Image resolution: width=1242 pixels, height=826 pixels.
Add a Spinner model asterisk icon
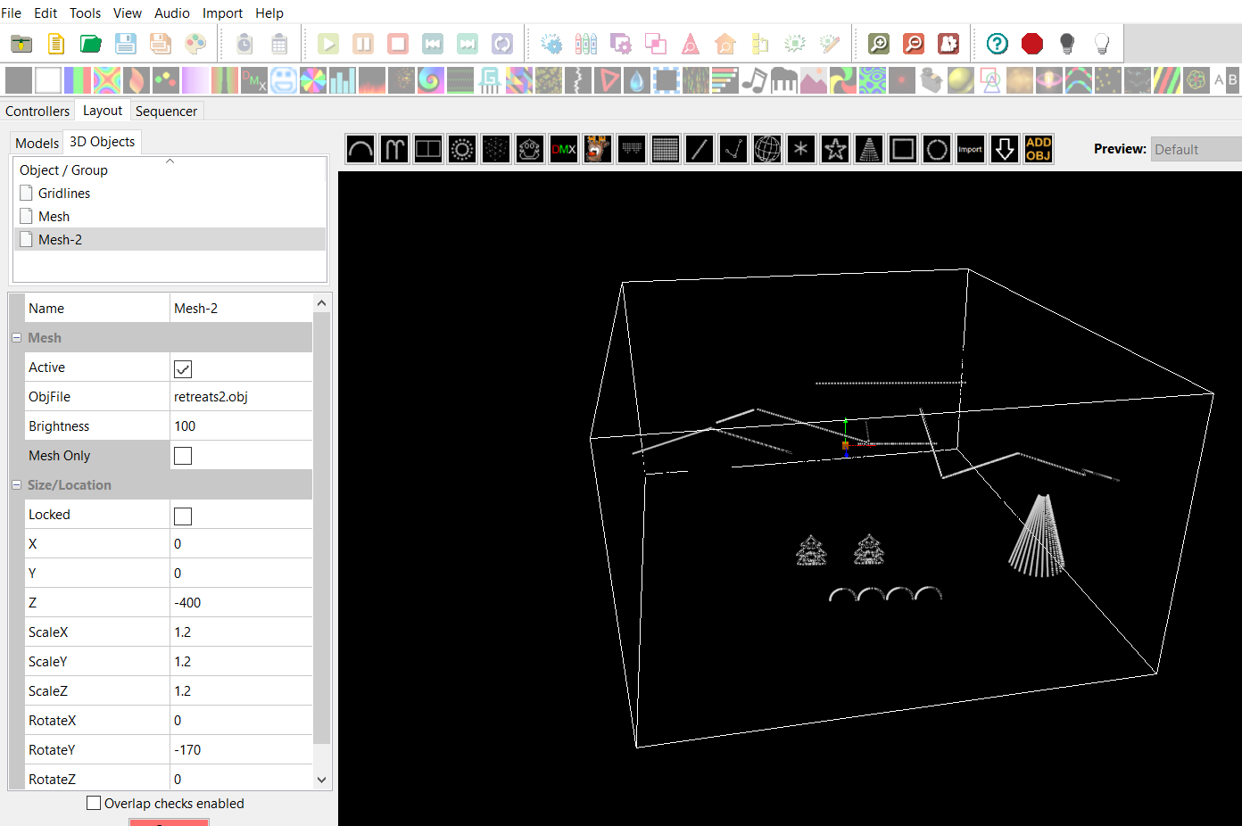[x=801, y=149]
